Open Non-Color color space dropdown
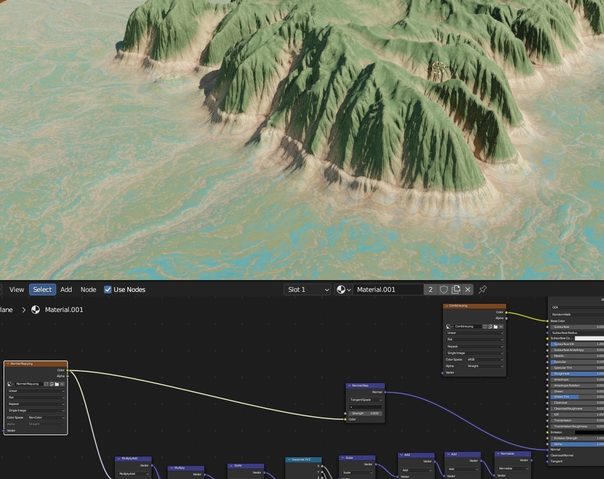604x479 pixels. 46,417
